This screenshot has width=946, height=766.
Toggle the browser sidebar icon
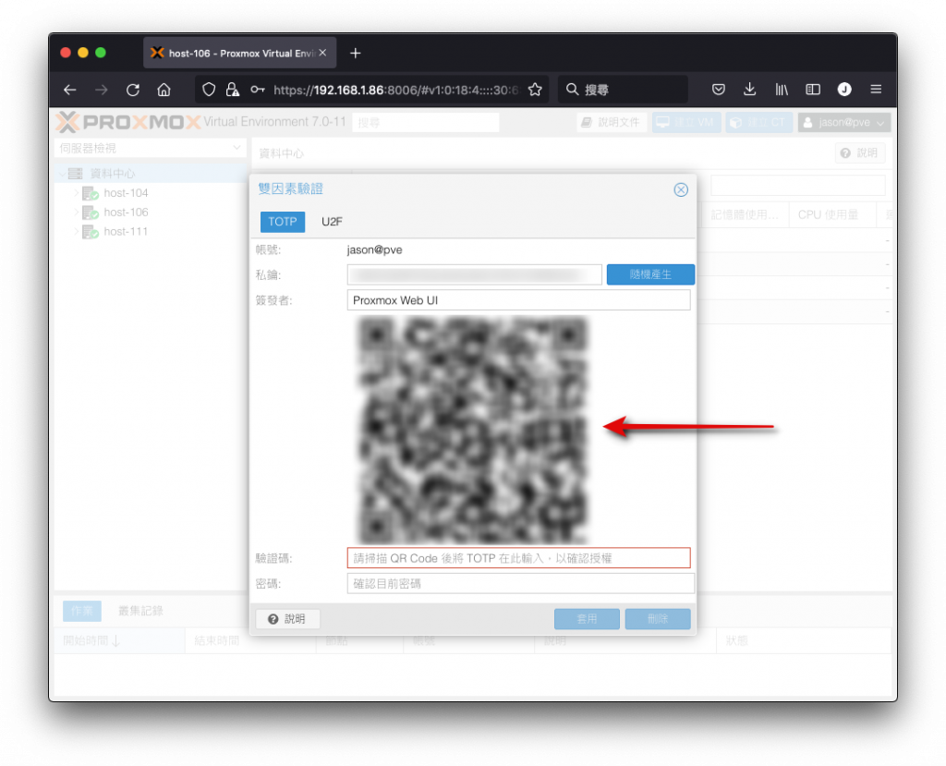(813, 90)
